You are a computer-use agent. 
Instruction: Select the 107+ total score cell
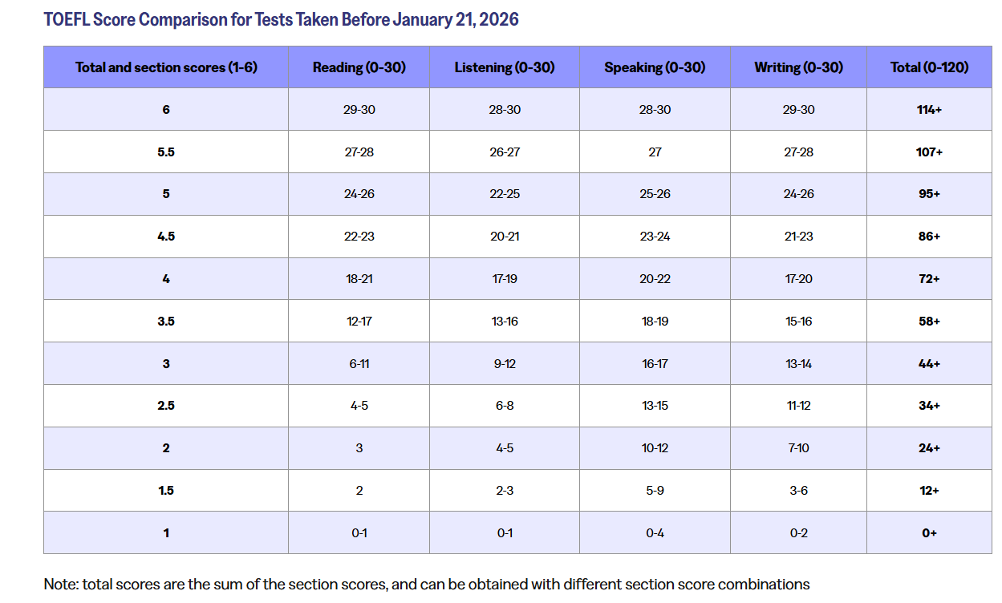click(929, 152)
